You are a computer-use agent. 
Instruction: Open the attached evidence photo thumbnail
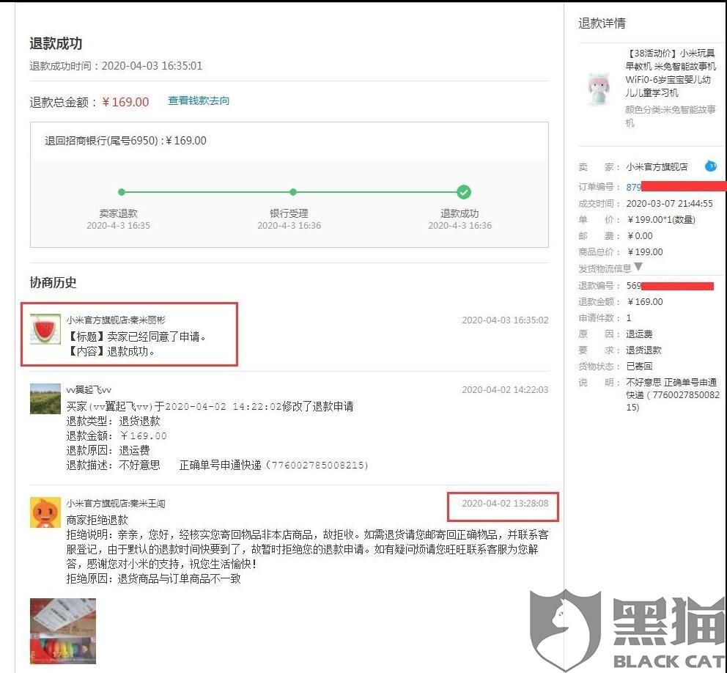coord(63,630)
